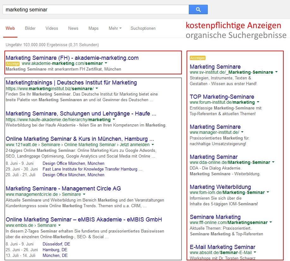
Task: Expand the dropdown arrow next to akademie-marketing.com URL
Action: 106,63
